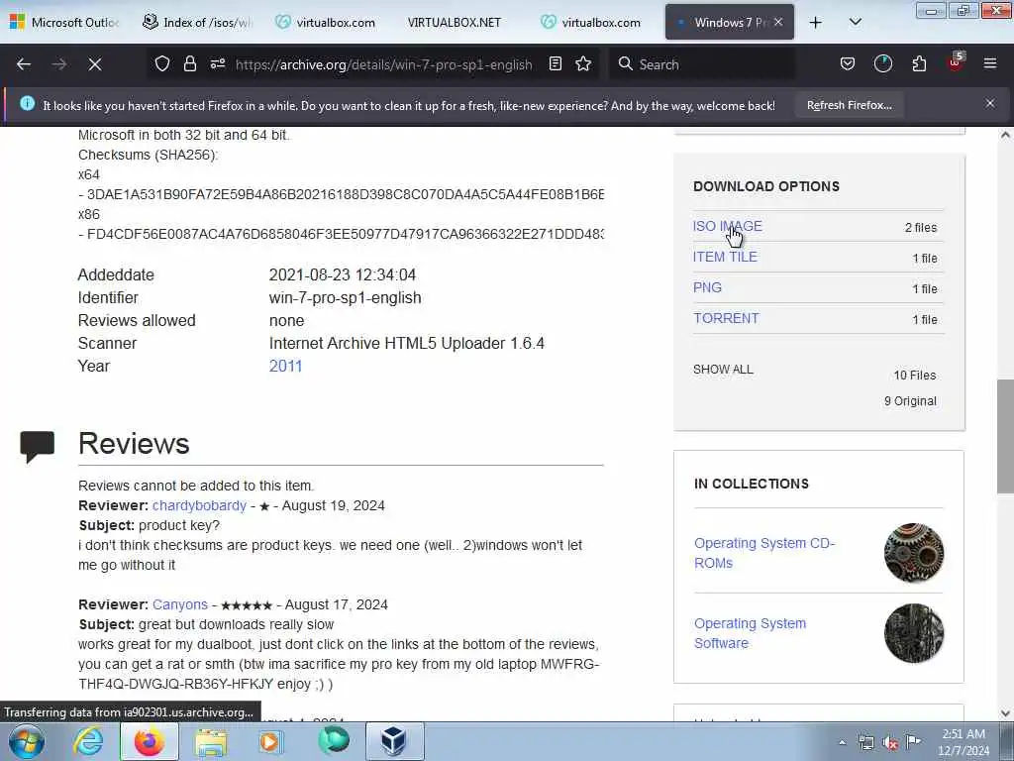This screenshot has height=761, width=1014.
Task: View site security padlock info
Action: tap(189, 64)
